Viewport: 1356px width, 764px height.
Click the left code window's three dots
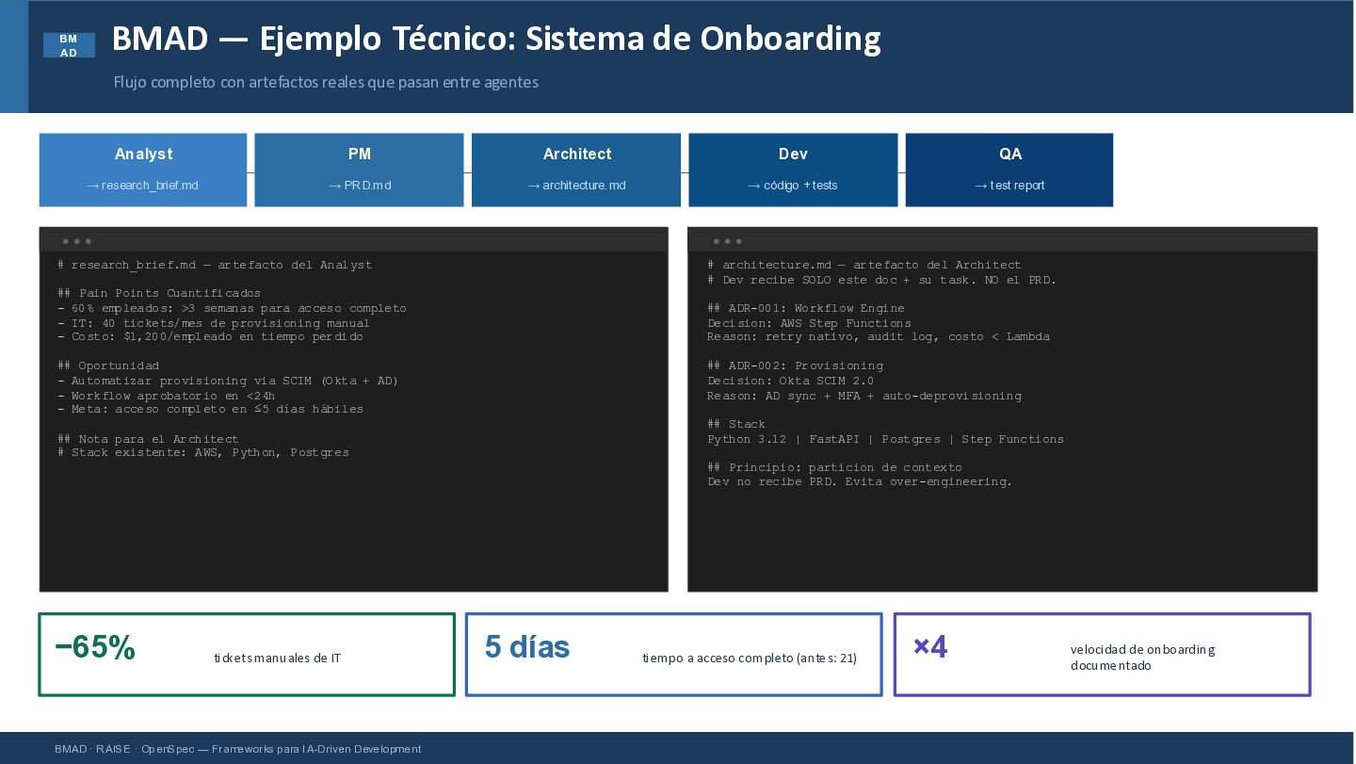(76, 241)
